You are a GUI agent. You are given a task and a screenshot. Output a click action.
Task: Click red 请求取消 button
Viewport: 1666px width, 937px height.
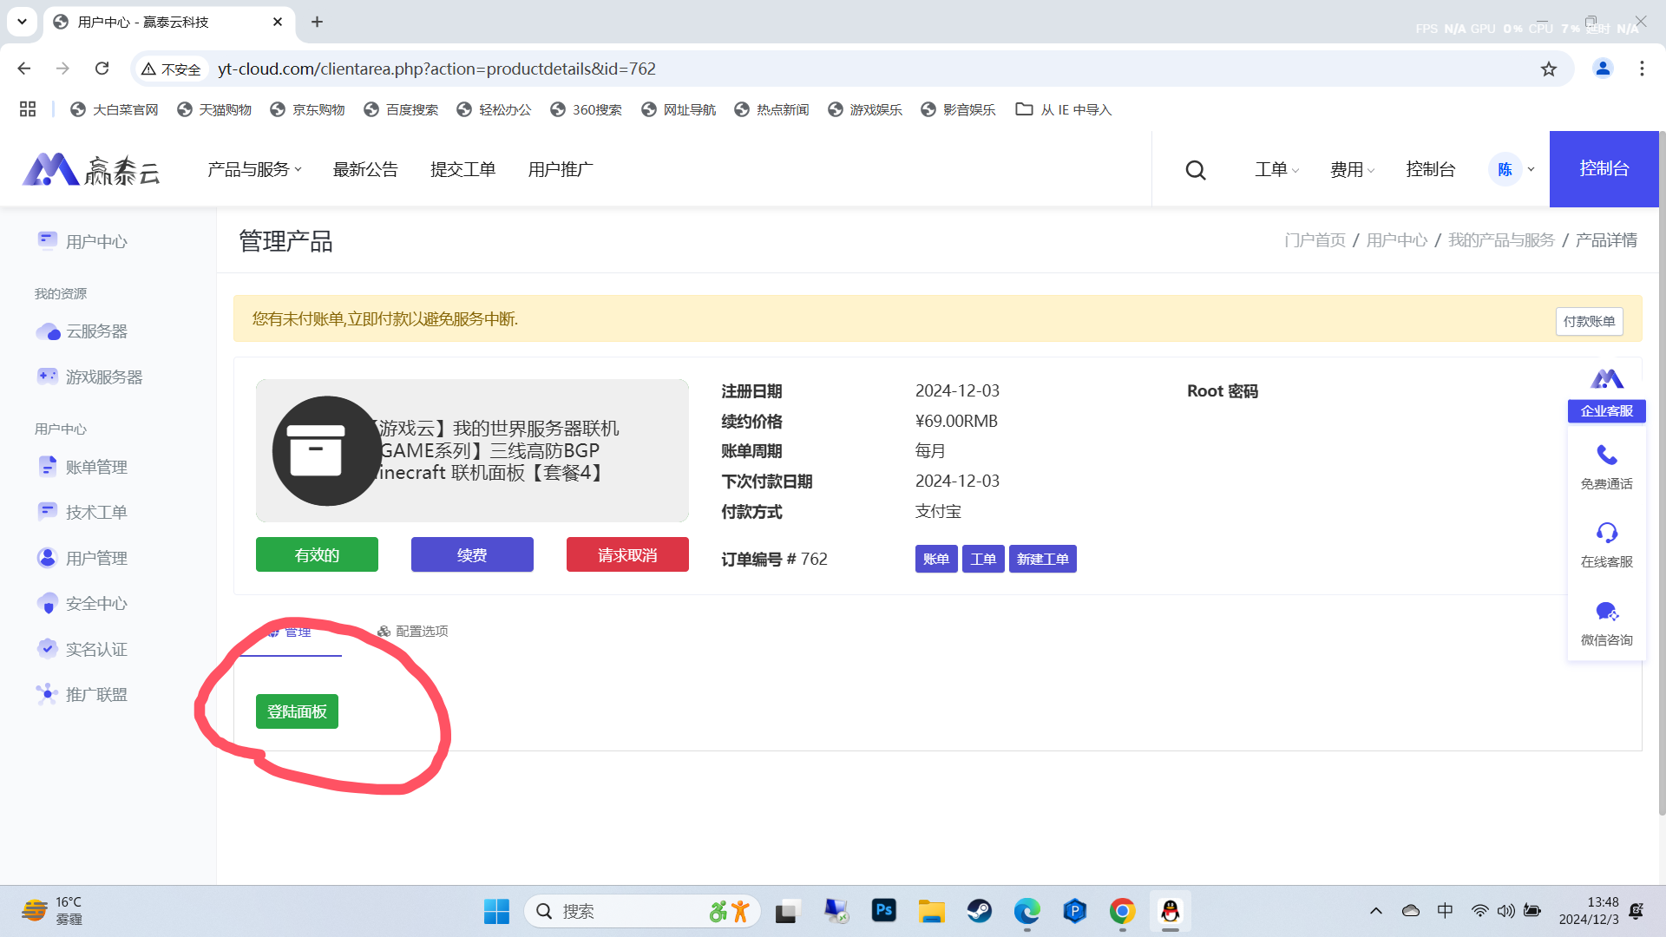627,554
